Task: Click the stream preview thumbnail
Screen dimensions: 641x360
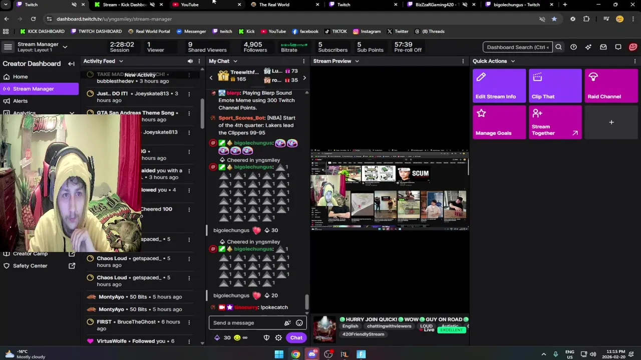Action: point(389,189)
